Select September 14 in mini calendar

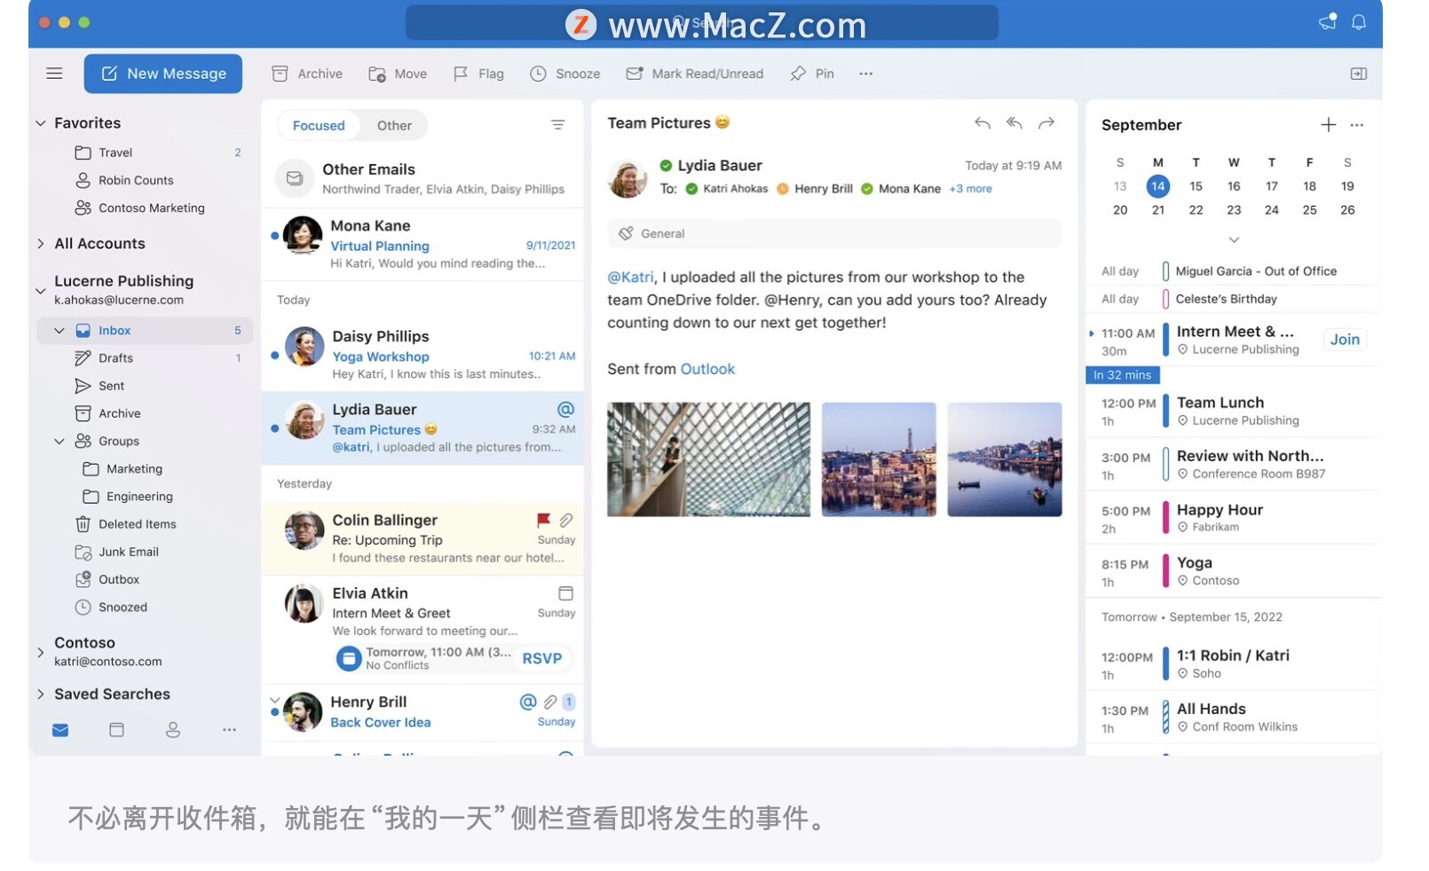pos(1158,186)
